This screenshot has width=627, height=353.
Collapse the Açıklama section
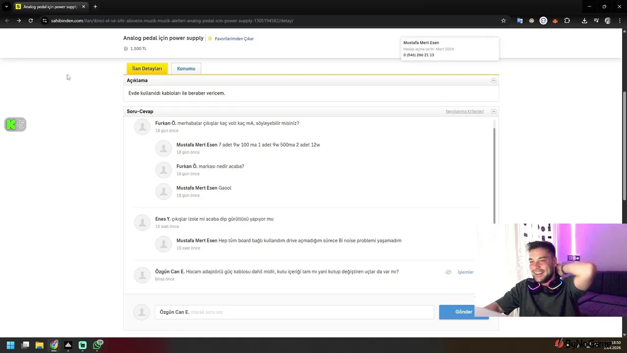coord(494,80)
